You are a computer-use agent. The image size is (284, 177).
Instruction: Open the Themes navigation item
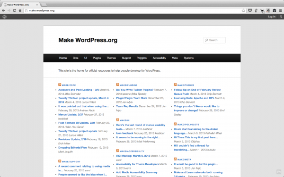point(111,58)
